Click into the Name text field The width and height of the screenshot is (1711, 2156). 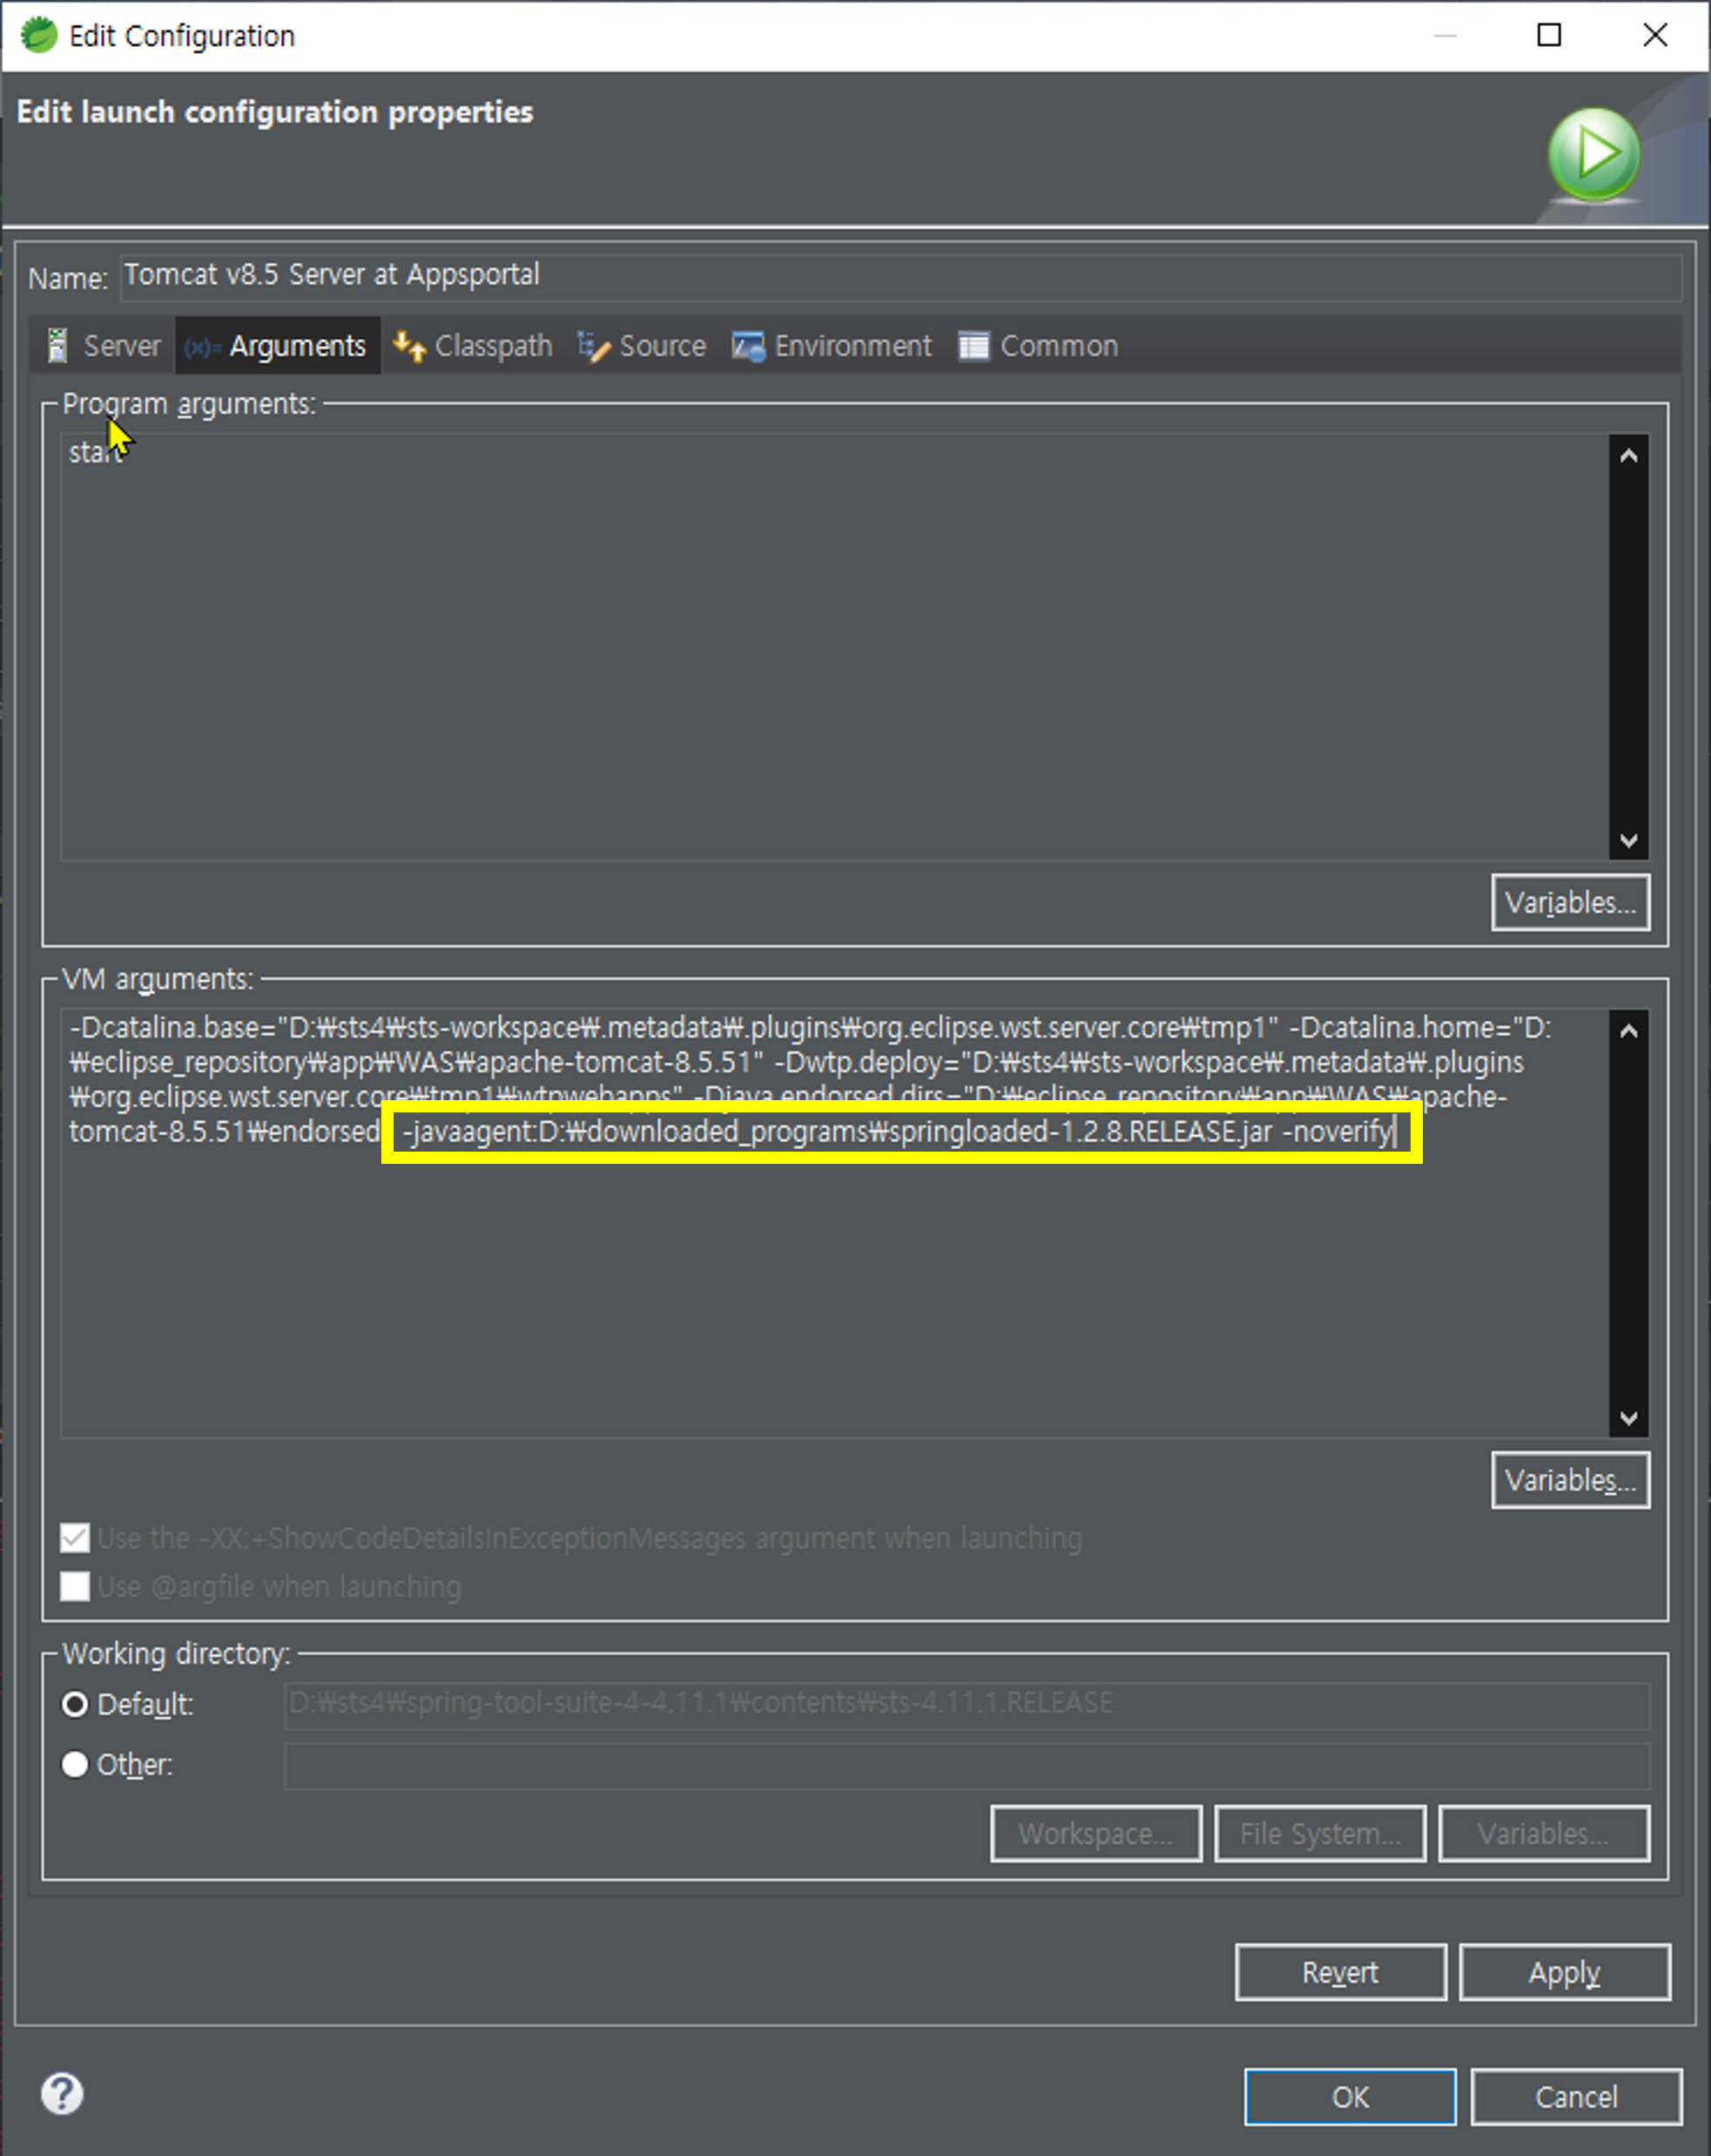[x=899, y=276]
